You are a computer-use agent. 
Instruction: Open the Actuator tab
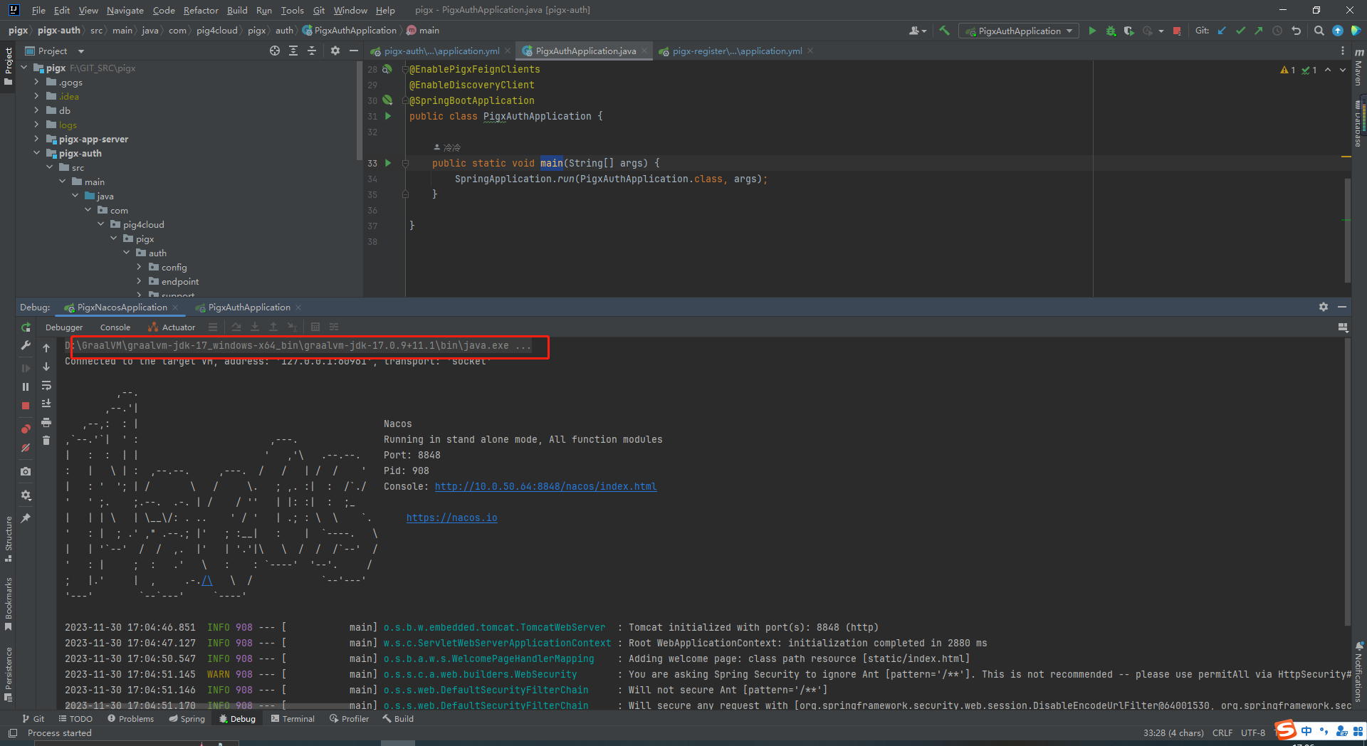(x=172, y=327)
